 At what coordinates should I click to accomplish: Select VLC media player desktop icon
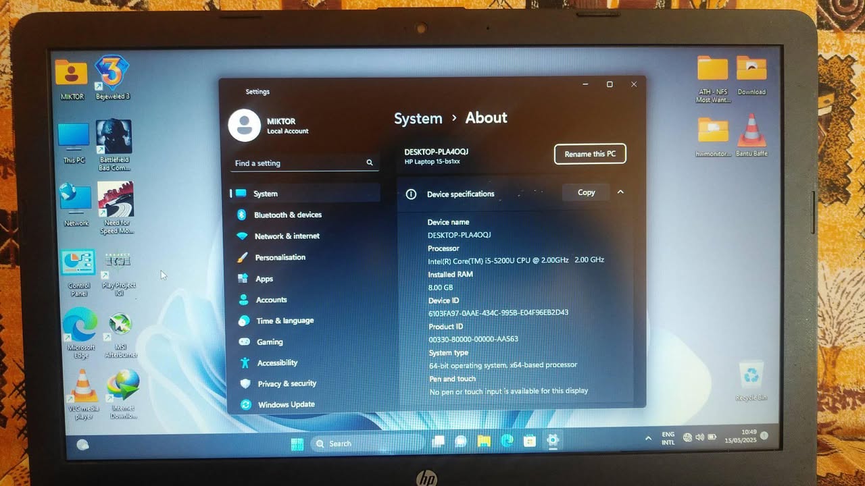[84, 396]
